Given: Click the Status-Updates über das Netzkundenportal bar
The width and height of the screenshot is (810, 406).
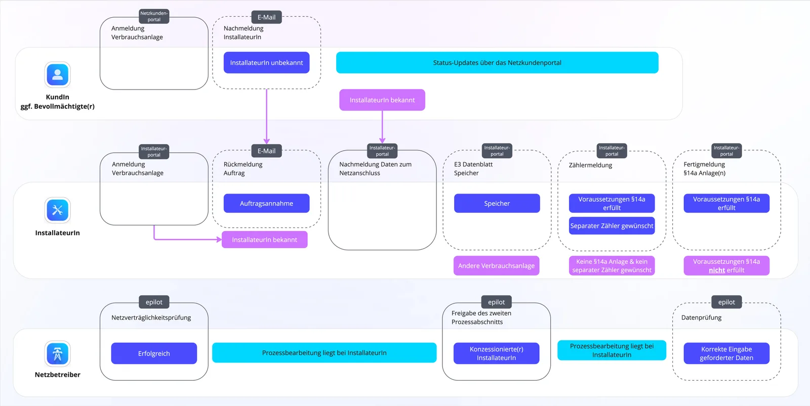Looking at the screenshot, I should pyautogui.click(x=497, y=63).
